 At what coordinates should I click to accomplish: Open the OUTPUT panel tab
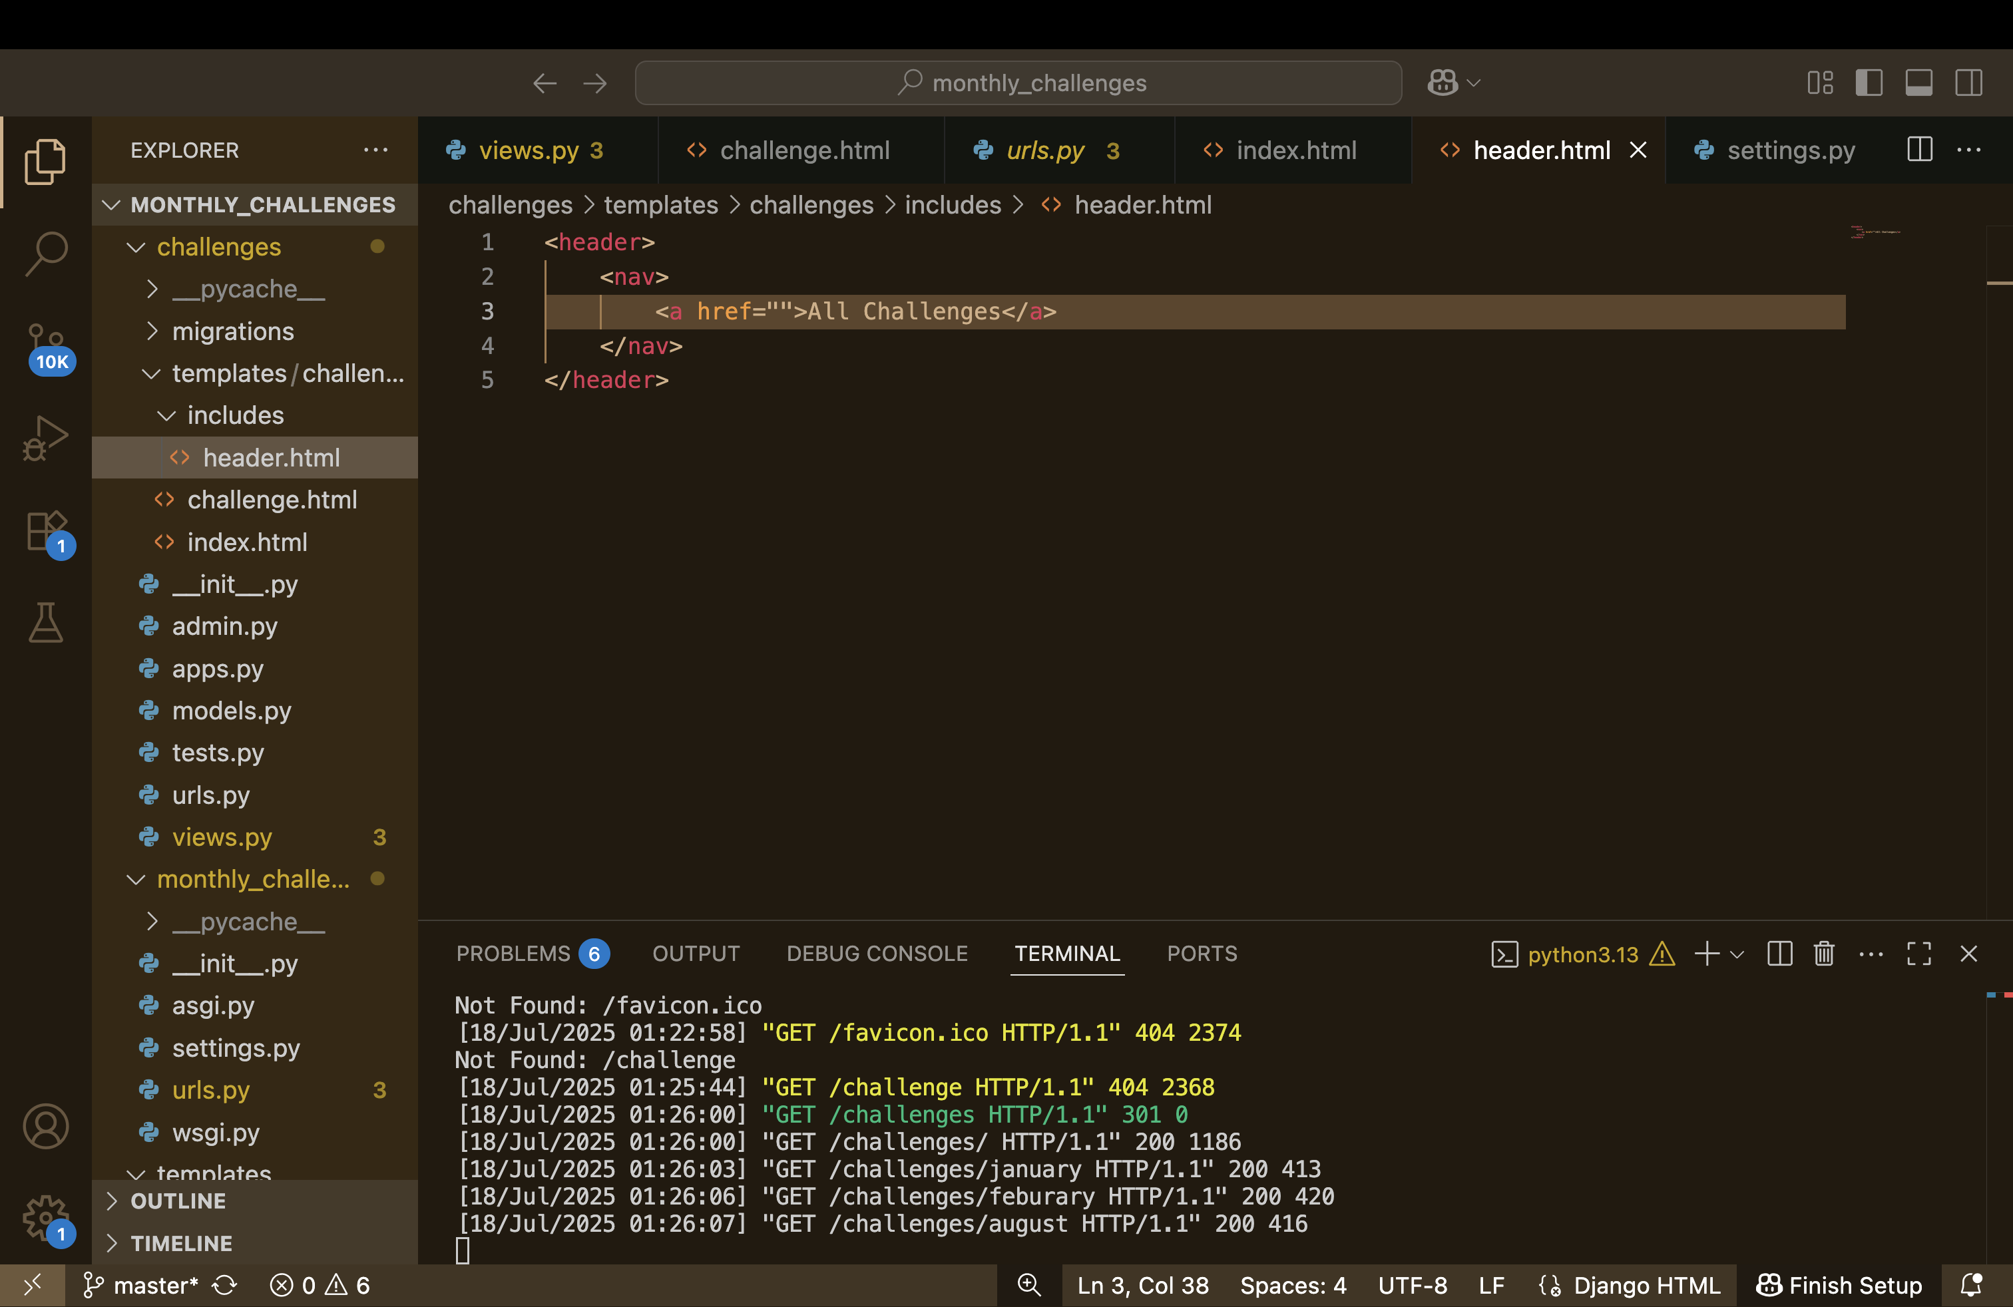tap(695, 954)
